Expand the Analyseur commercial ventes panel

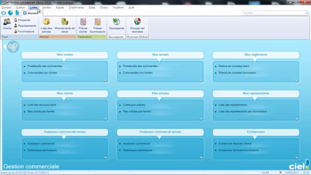tap(105, 157)
